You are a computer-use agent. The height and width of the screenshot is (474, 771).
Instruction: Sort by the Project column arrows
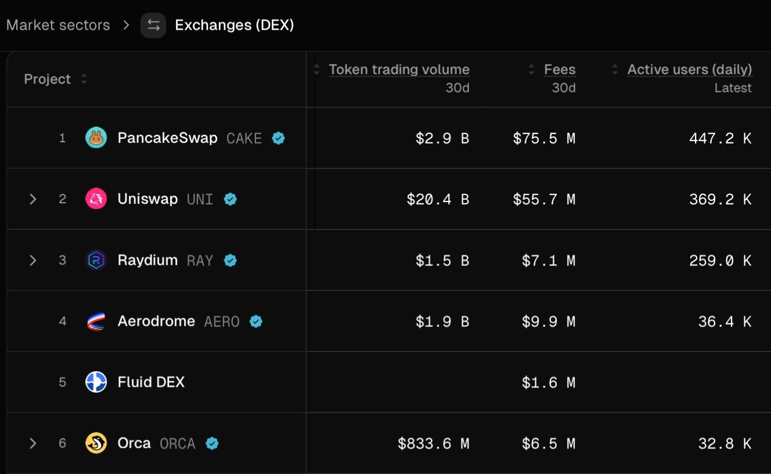[84, 79]
